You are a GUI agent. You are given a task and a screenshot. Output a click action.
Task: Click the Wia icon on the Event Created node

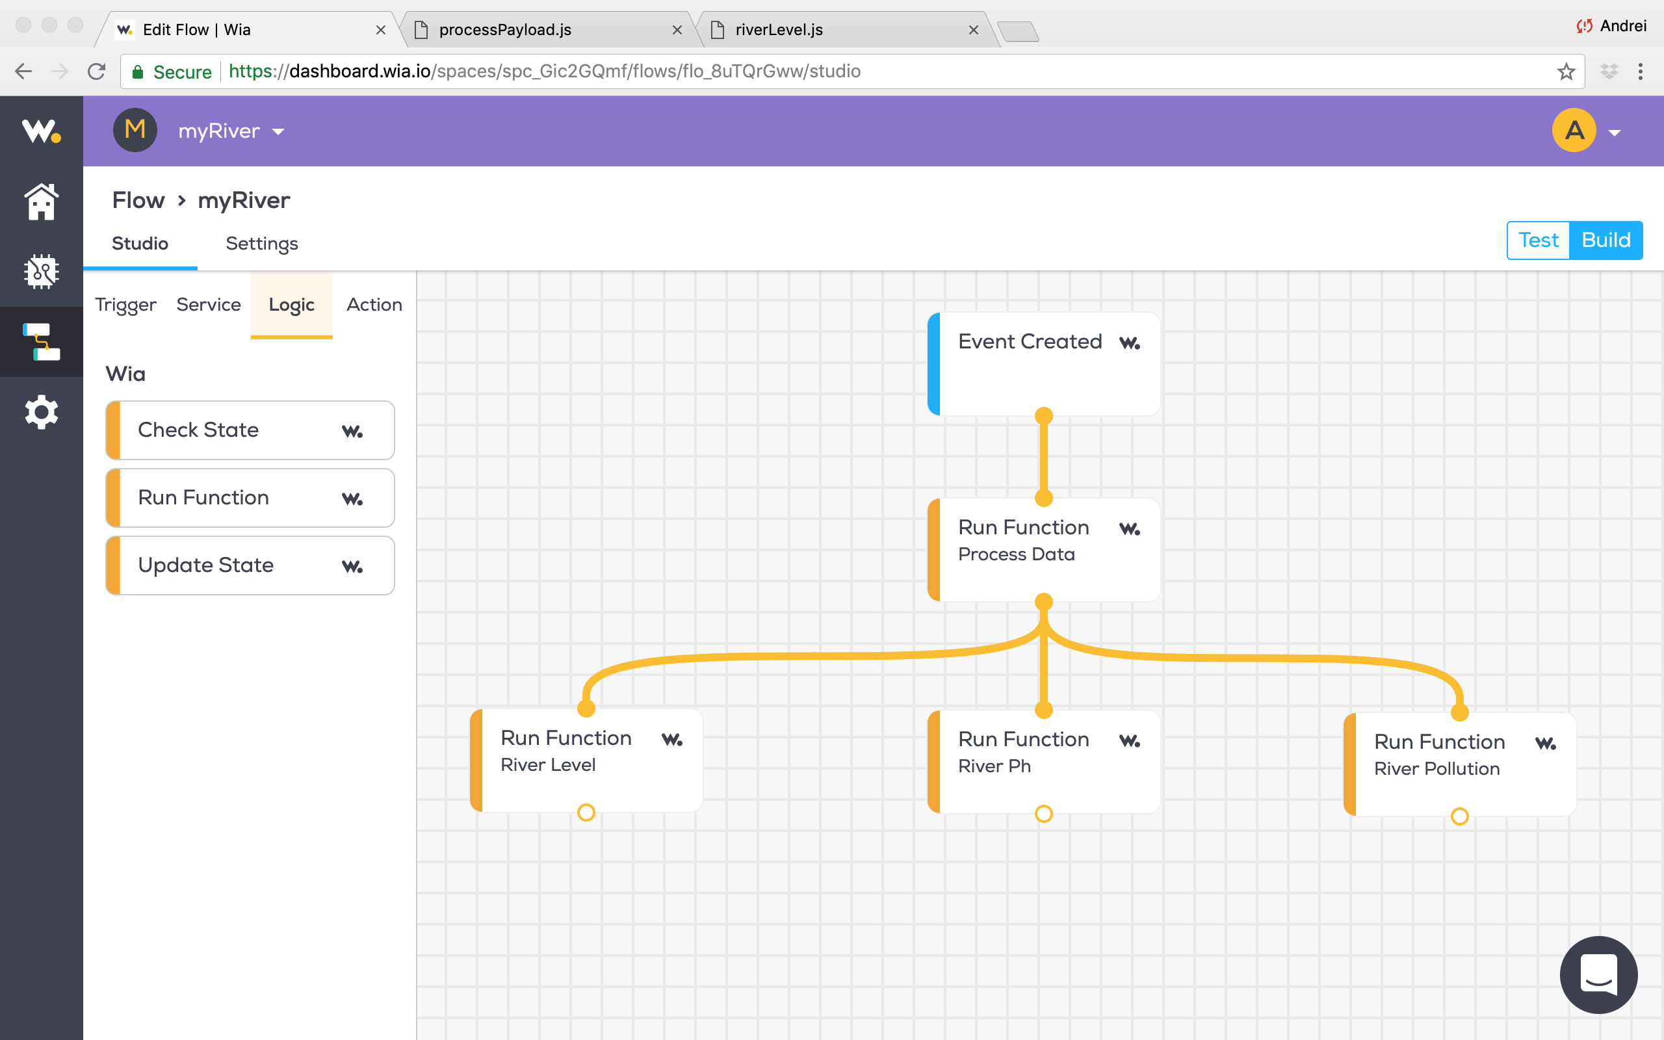tap(1131, 342)
